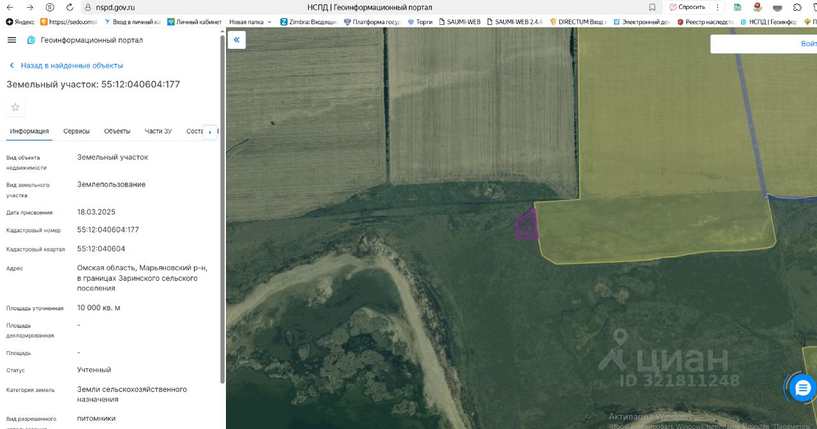Open the Yandex home button in toolbar
The width and height of the screenshot is (817, 429).
pos(50,7)
